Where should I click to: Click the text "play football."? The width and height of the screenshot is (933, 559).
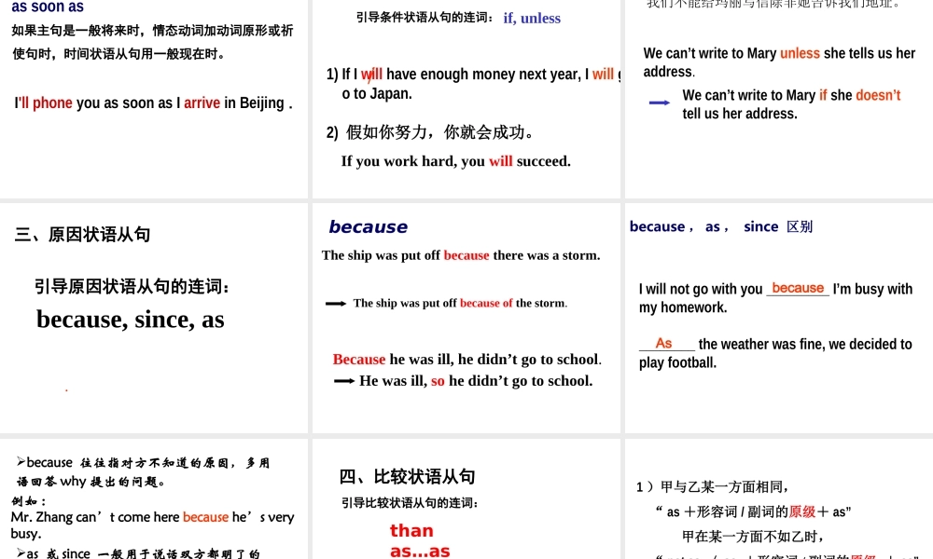(677, 362)
